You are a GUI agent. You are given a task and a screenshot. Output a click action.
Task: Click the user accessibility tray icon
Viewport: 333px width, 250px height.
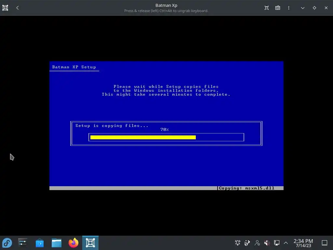click(x=257, y=243)
